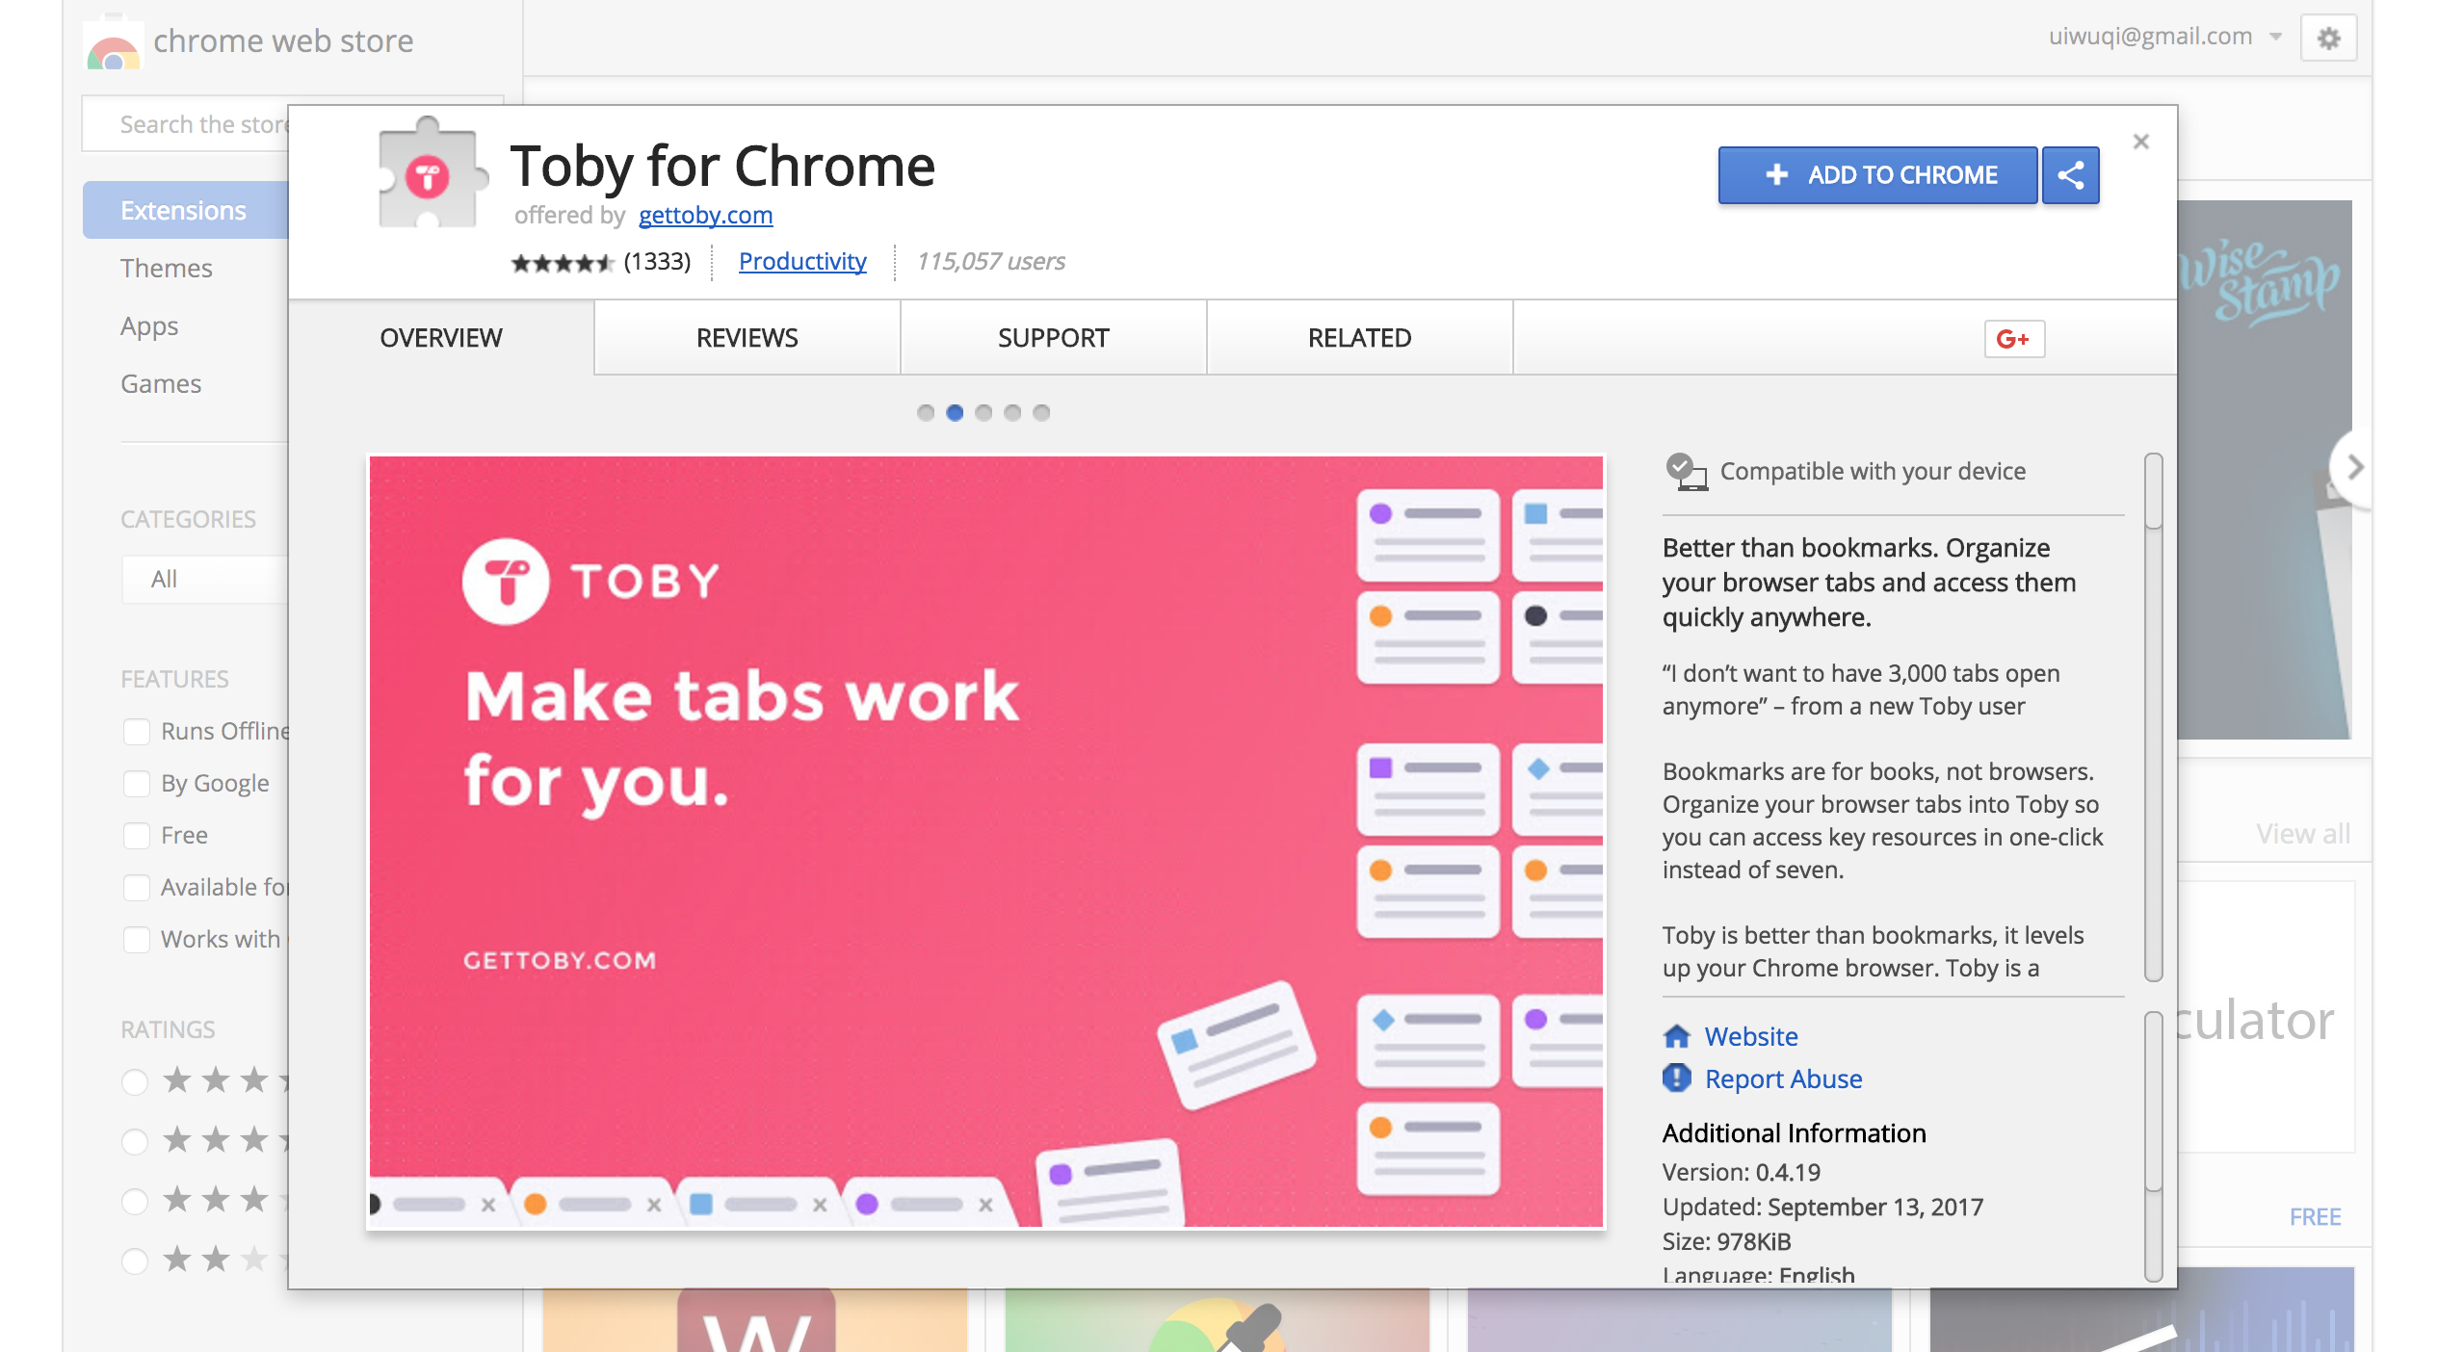Click the Report Abuse link
Image resolution: width=2464 pixels, height=1352 pixels.
(x=1783, y=1079)
